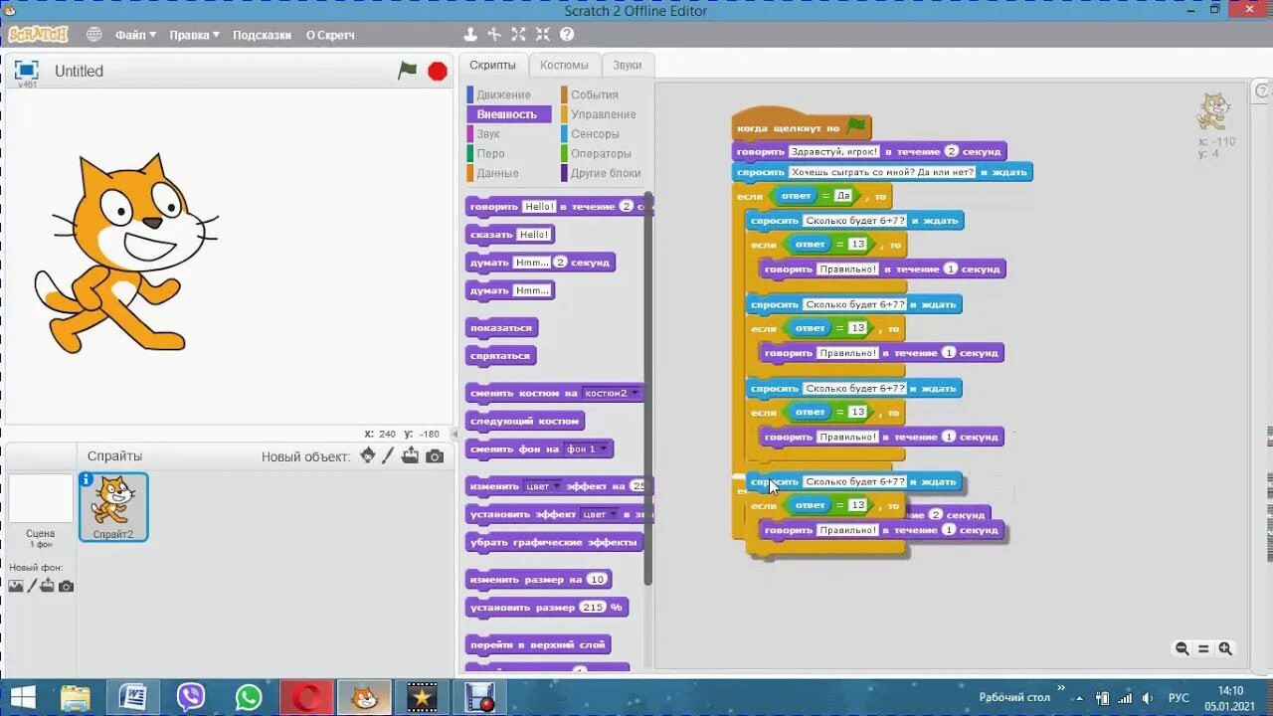Paint a new backdrop icon
The image size is (1273, 716).
(32, 586)
